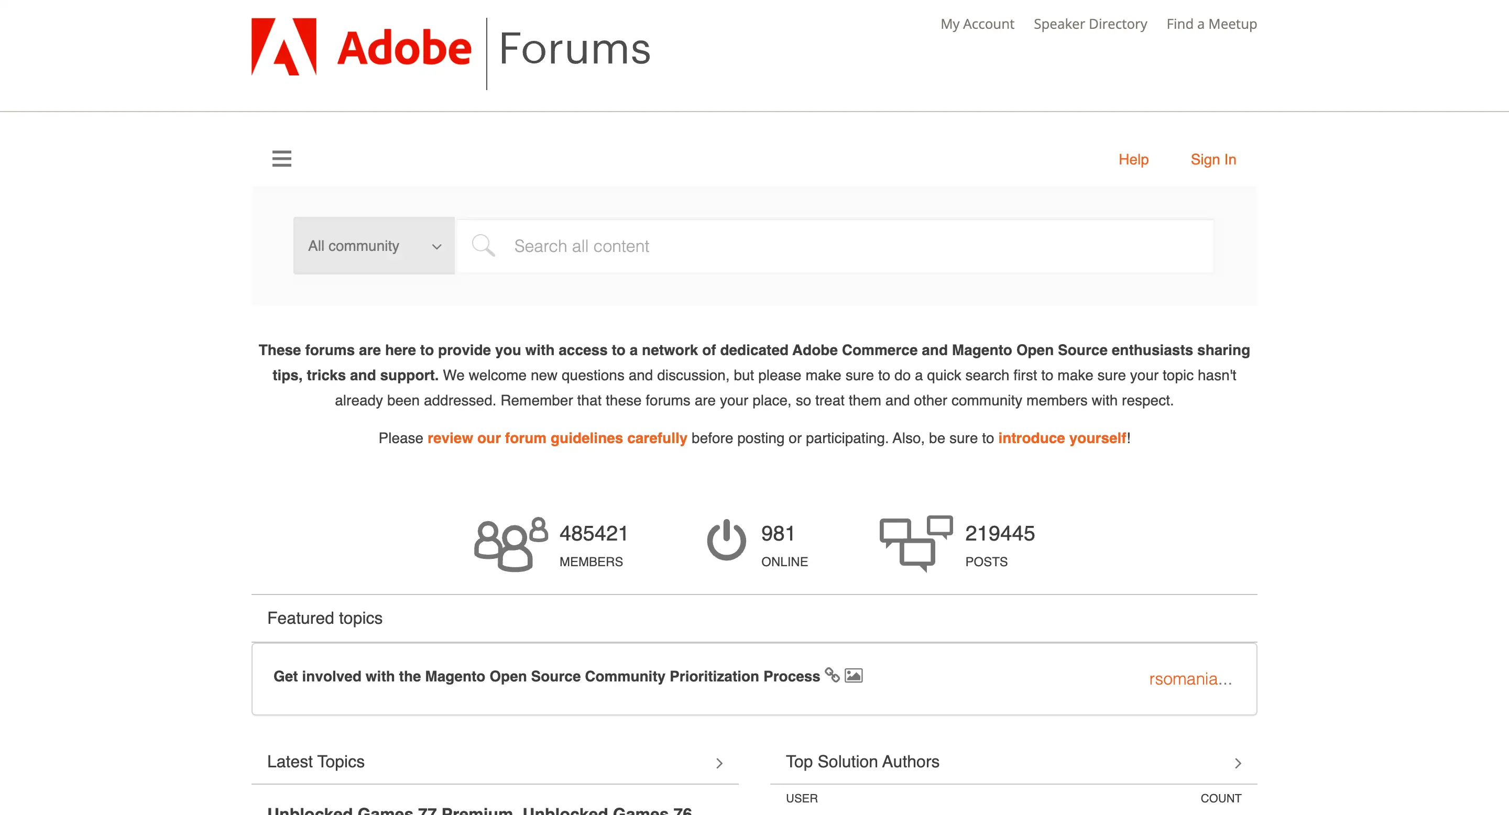Viewport: 1509px width, 815px height.
Task: Click the image icon beside the featured topic
Action: click(x=854, y=675)
